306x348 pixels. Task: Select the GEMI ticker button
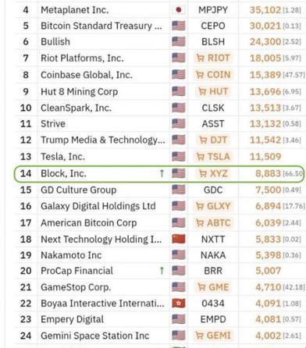pos(213,336)
